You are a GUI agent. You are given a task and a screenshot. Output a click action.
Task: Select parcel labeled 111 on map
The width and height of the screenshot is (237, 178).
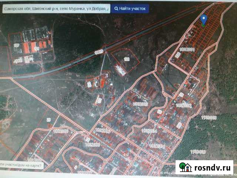click(36, 48)
